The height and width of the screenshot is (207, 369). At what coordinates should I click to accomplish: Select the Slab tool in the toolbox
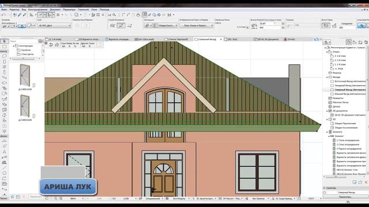[4, 83]
